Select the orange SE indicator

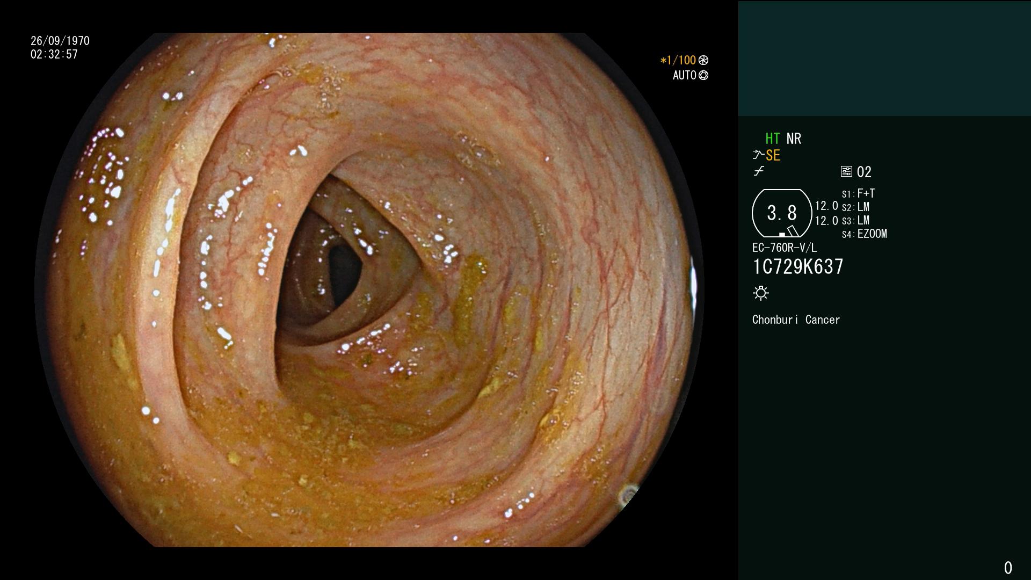tap(773, 155)
